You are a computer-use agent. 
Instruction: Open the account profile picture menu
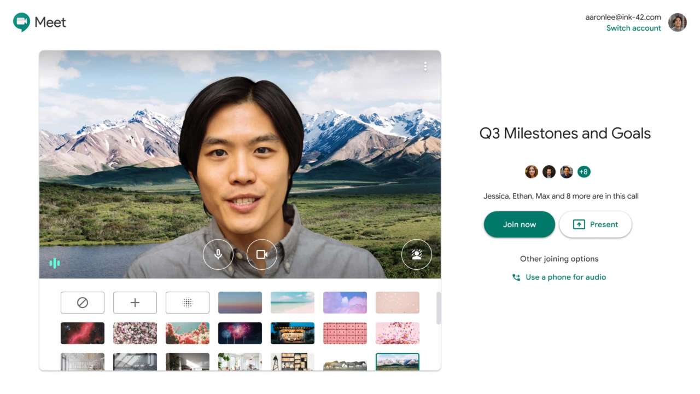tap(677, 22)
